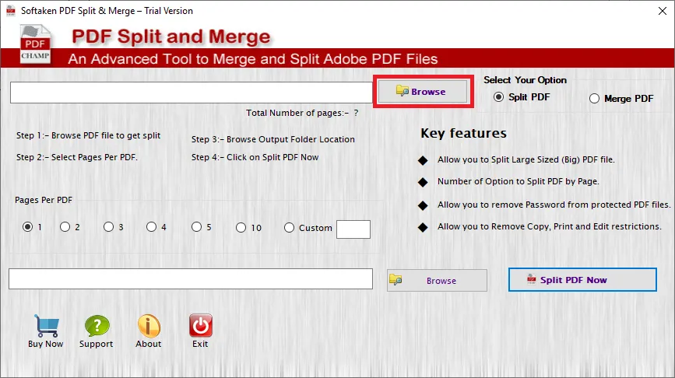
Task: Click 'Allow you to remove Password' feature text
Action: pyautogui.click(x=554, y=205)
